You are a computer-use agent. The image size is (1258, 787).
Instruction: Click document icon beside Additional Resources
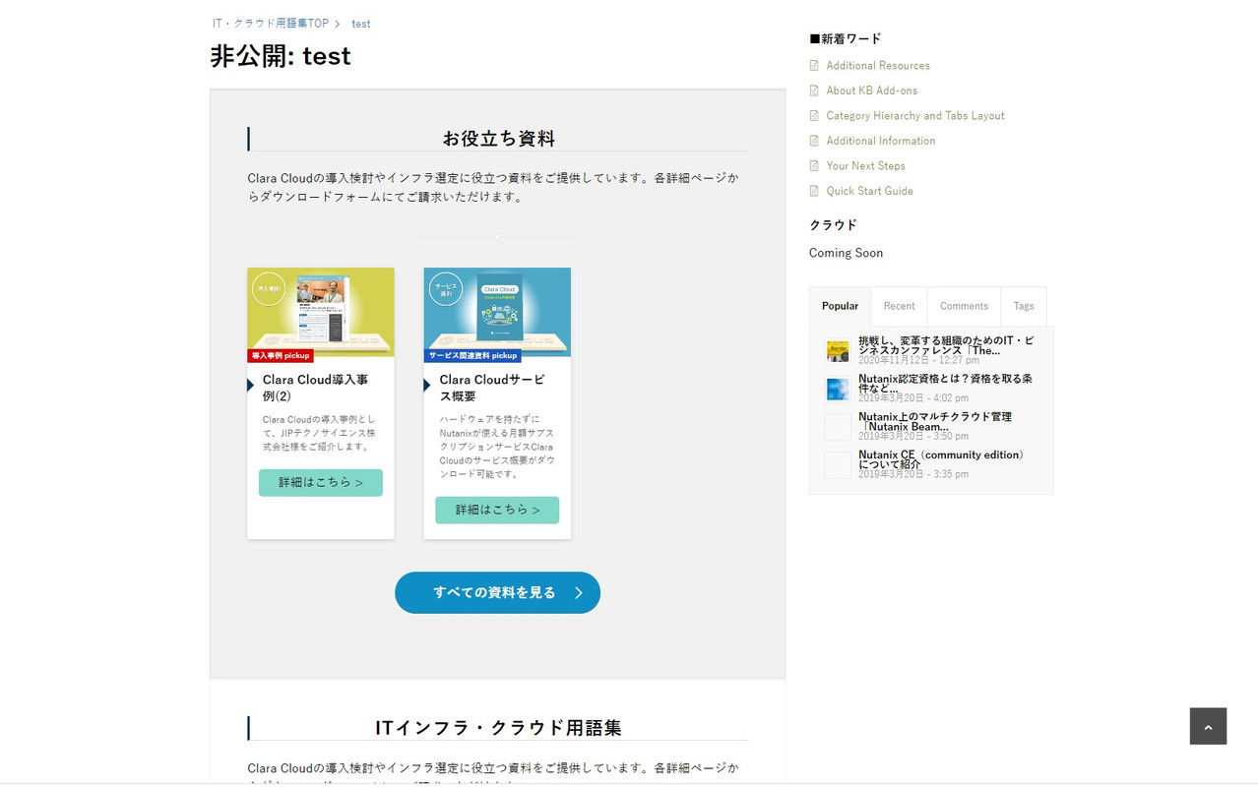click(814, 66)
